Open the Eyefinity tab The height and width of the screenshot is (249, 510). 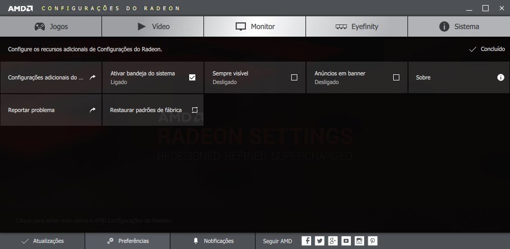pos(357,26)
